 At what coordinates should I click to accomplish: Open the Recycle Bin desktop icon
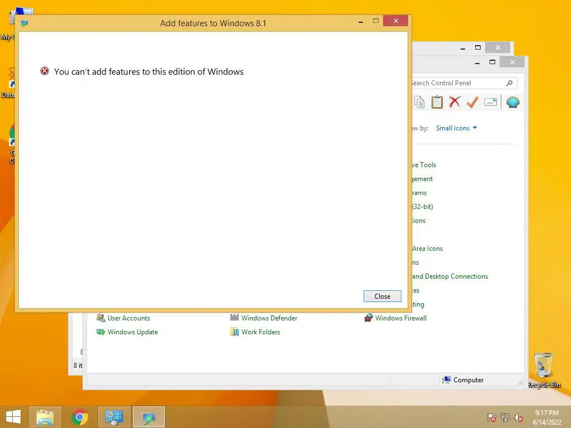pyautogui.click(x=543, y=370)
